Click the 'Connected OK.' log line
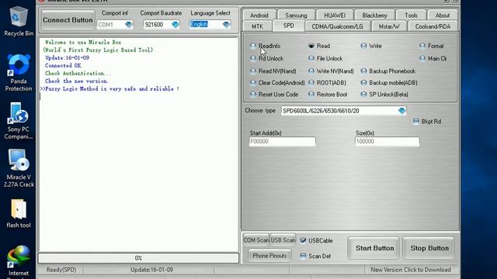 pyautogui.click(x=64, y=65)
